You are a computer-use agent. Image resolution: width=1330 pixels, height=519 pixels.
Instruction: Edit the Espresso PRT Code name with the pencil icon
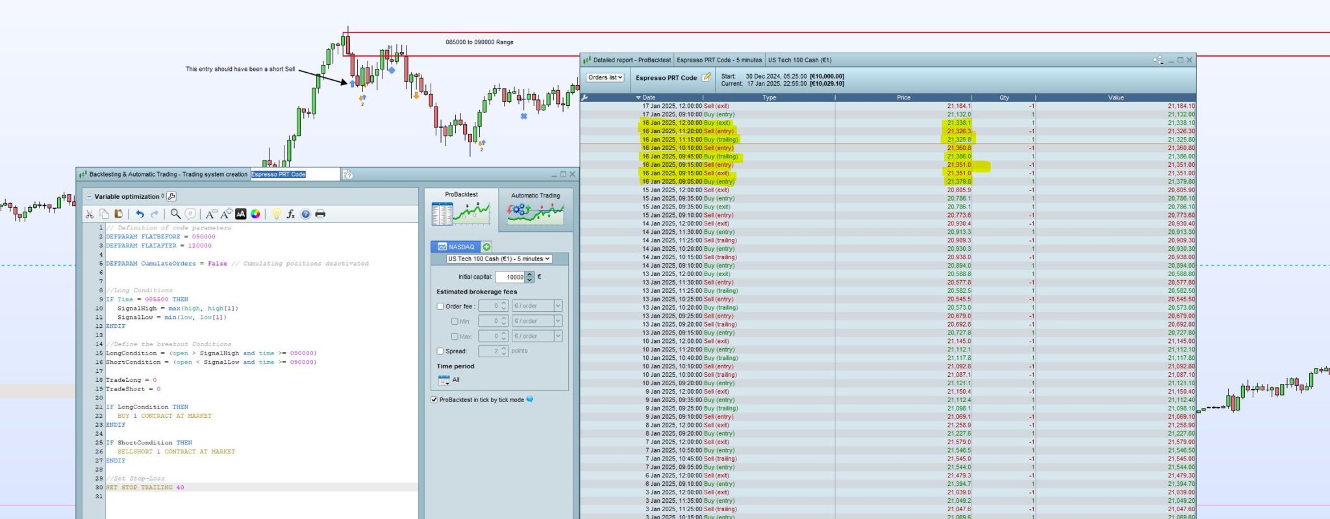click(707, 77)
